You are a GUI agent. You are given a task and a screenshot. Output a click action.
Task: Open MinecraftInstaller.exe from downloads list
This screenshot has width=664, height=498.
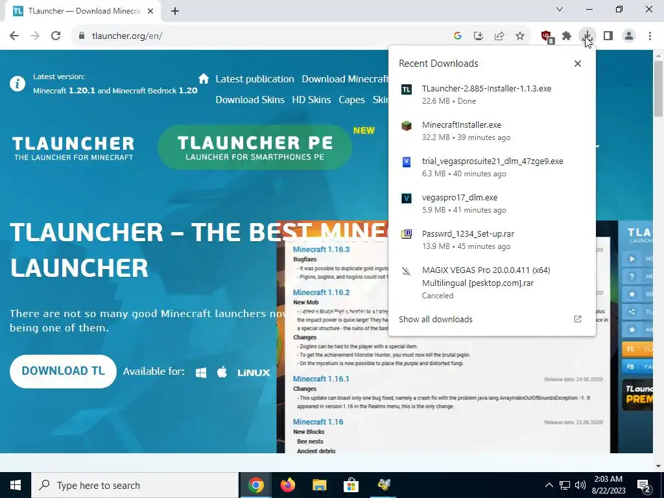(492, 131)
